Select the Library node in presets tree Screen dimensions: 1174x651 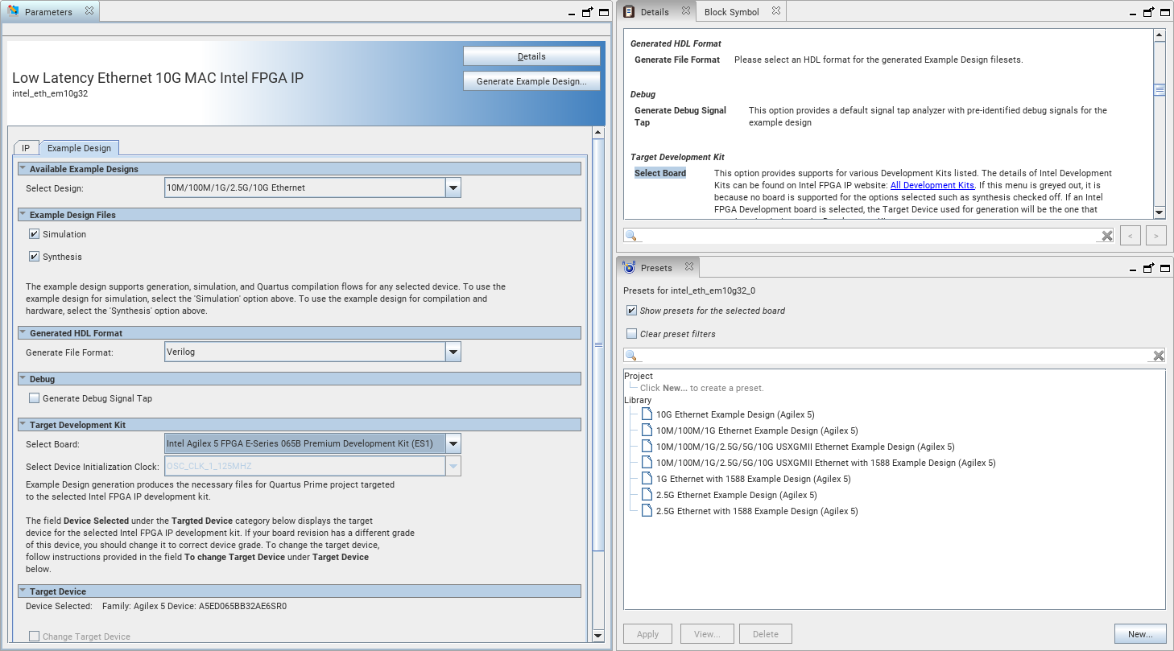coord(638,400)
